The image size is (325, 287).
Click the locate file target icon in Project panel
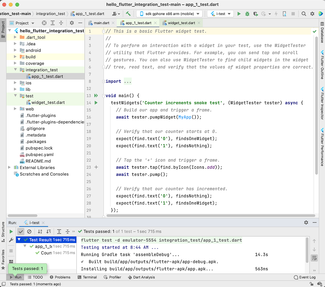tap(44, 23)
